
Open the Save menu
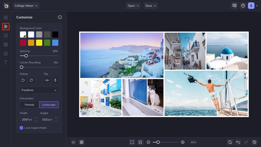[151, 6]
